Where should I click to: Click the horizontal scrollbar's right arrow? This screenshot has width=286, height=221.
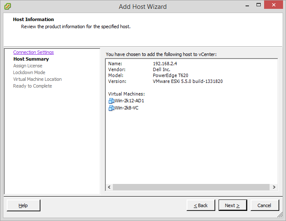(x=274, y=187)
